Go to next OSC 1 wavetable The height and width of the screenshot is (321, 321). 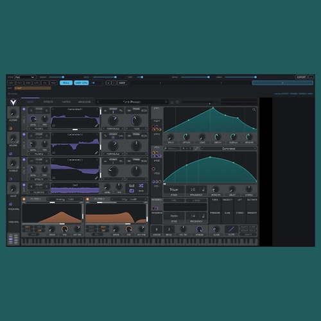98,109
